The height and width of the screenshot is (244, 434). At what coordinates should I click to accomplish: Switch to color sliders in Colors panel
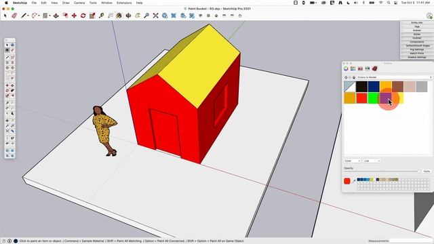353,68
